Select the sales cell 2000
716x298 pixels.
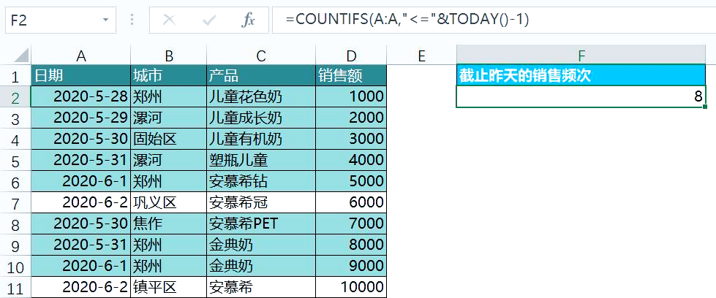tap(351, 118)
